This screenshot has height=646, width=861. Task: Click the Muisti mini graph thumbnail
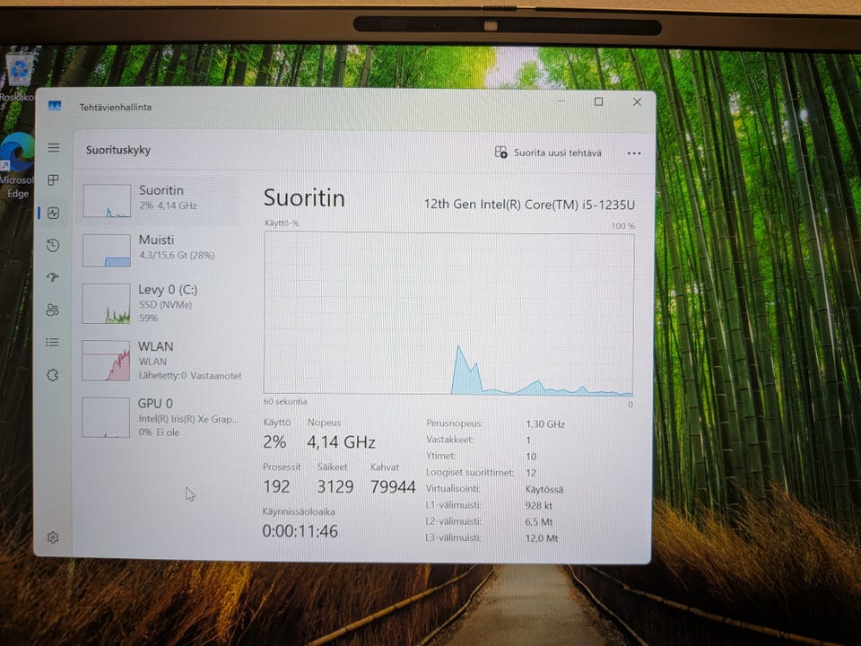(107, 250)
